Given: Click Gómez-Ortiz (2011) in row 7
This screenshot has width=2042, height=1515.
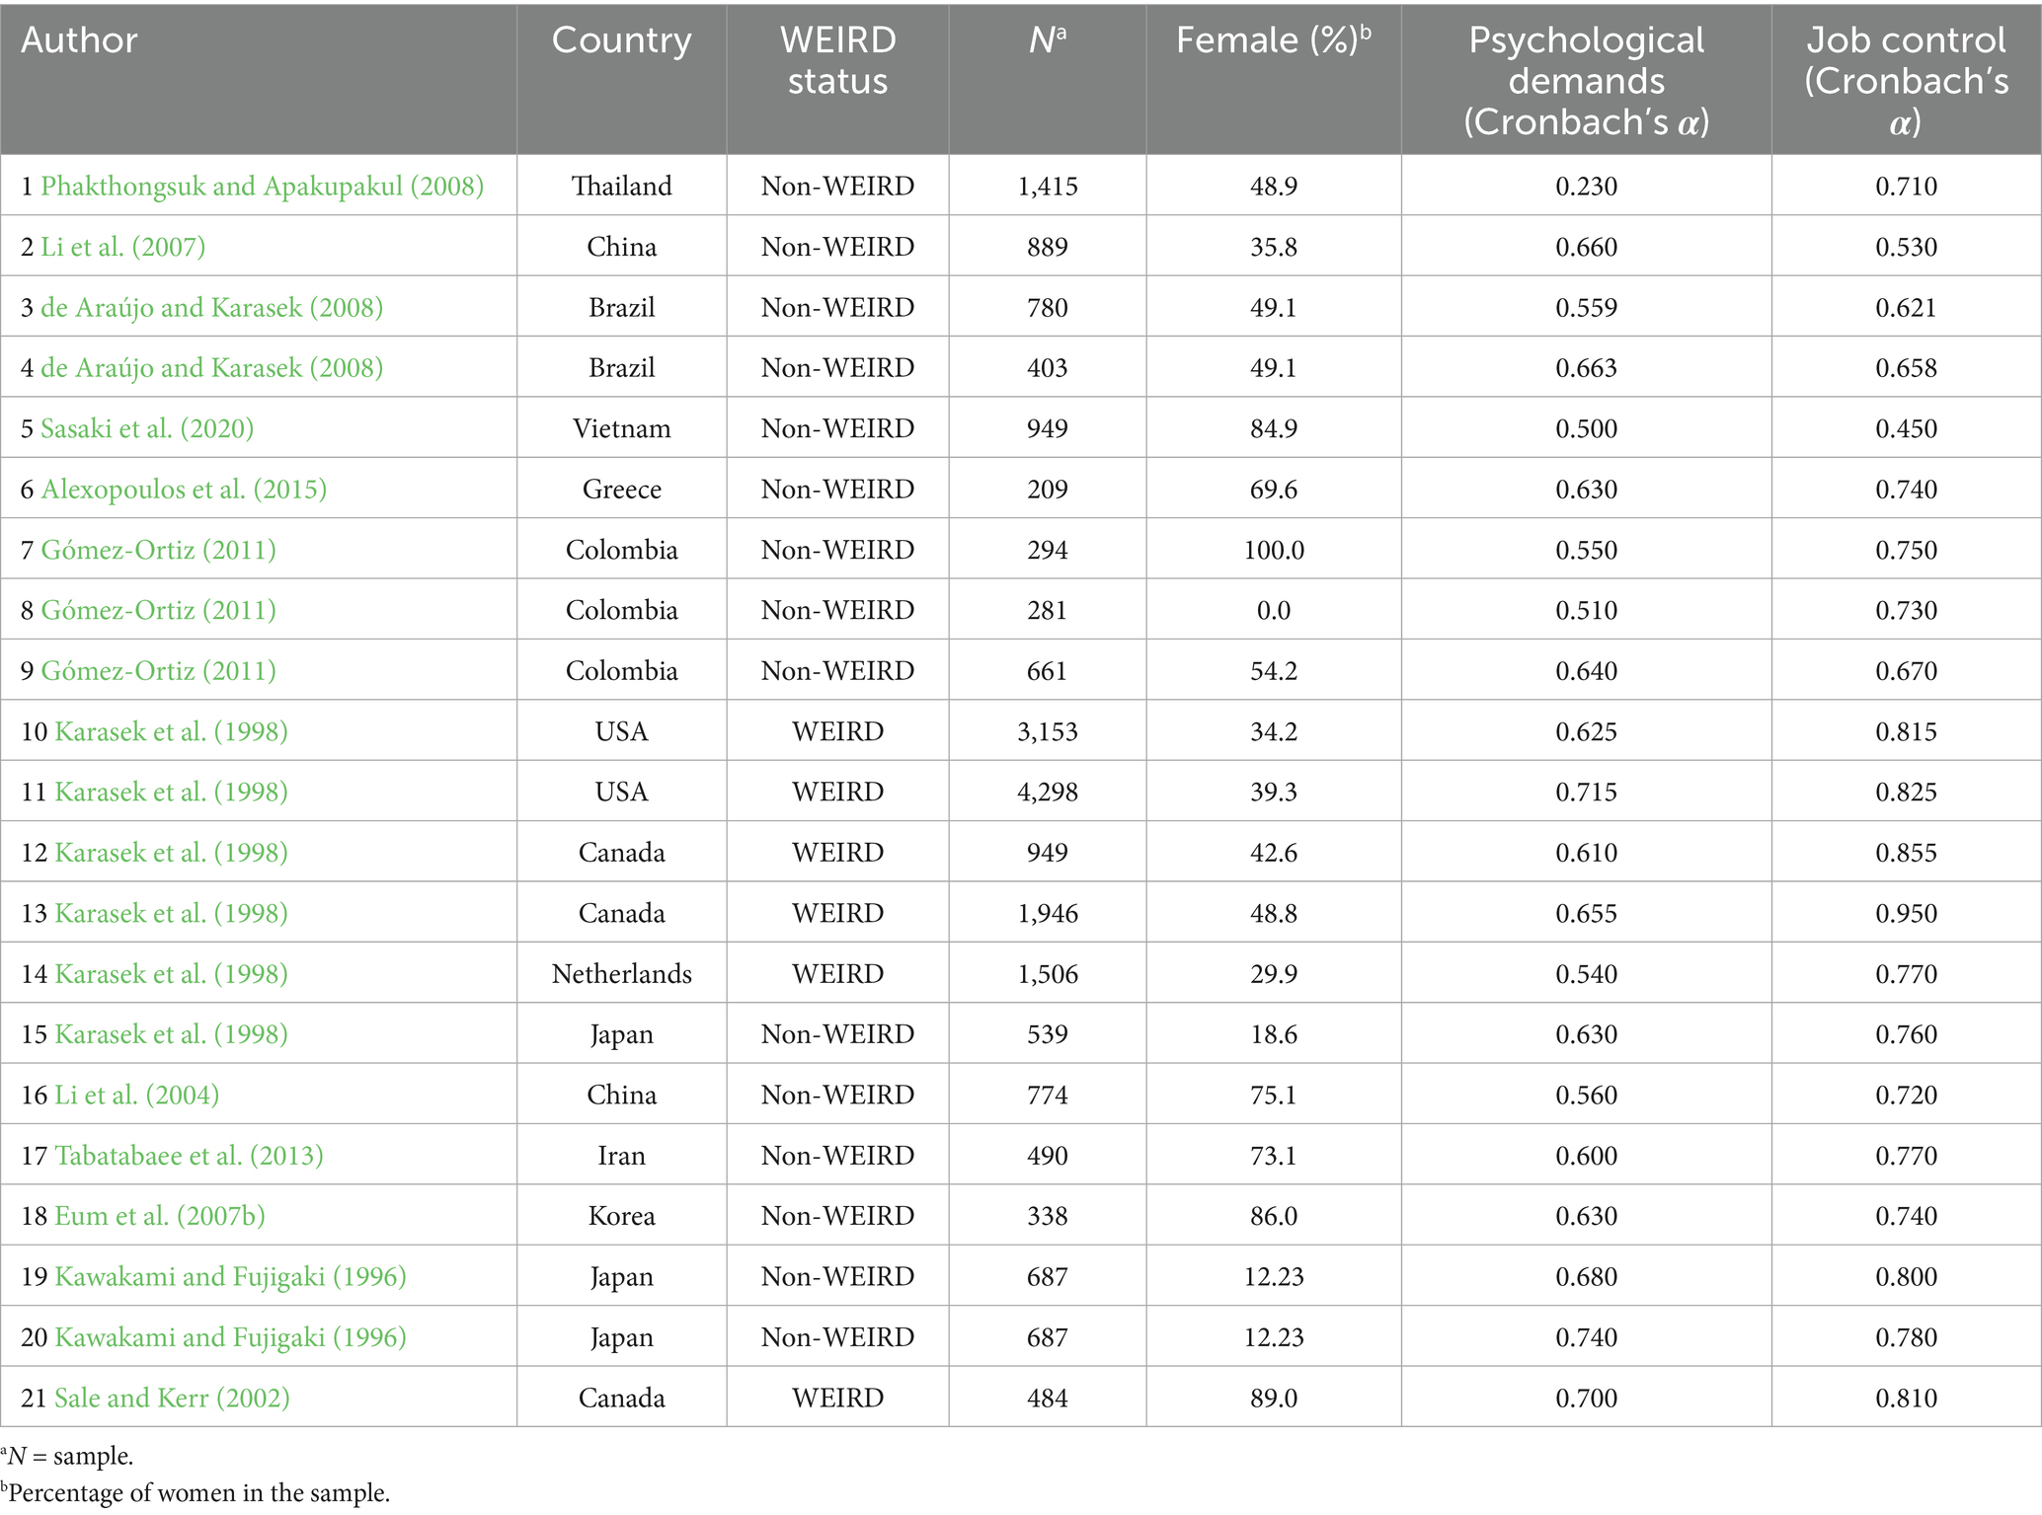Looking at the screenshot, I should pyautogui.click(x=158, y=550).
